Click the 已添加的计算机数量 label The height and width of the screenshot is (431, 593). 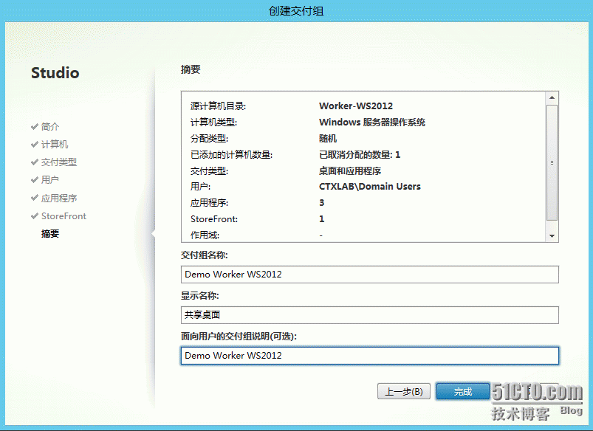pos(231,155)
